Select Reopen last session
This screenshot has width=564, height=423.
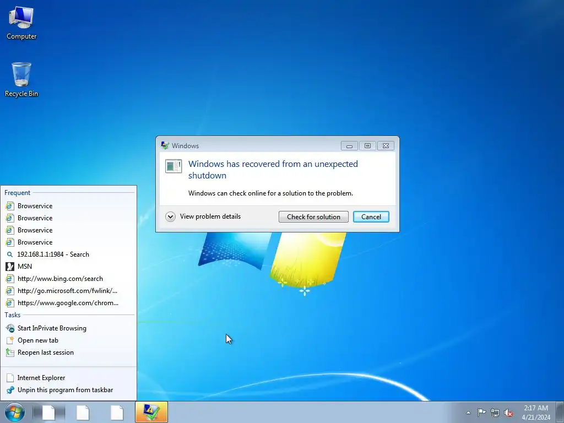[68, 352]
